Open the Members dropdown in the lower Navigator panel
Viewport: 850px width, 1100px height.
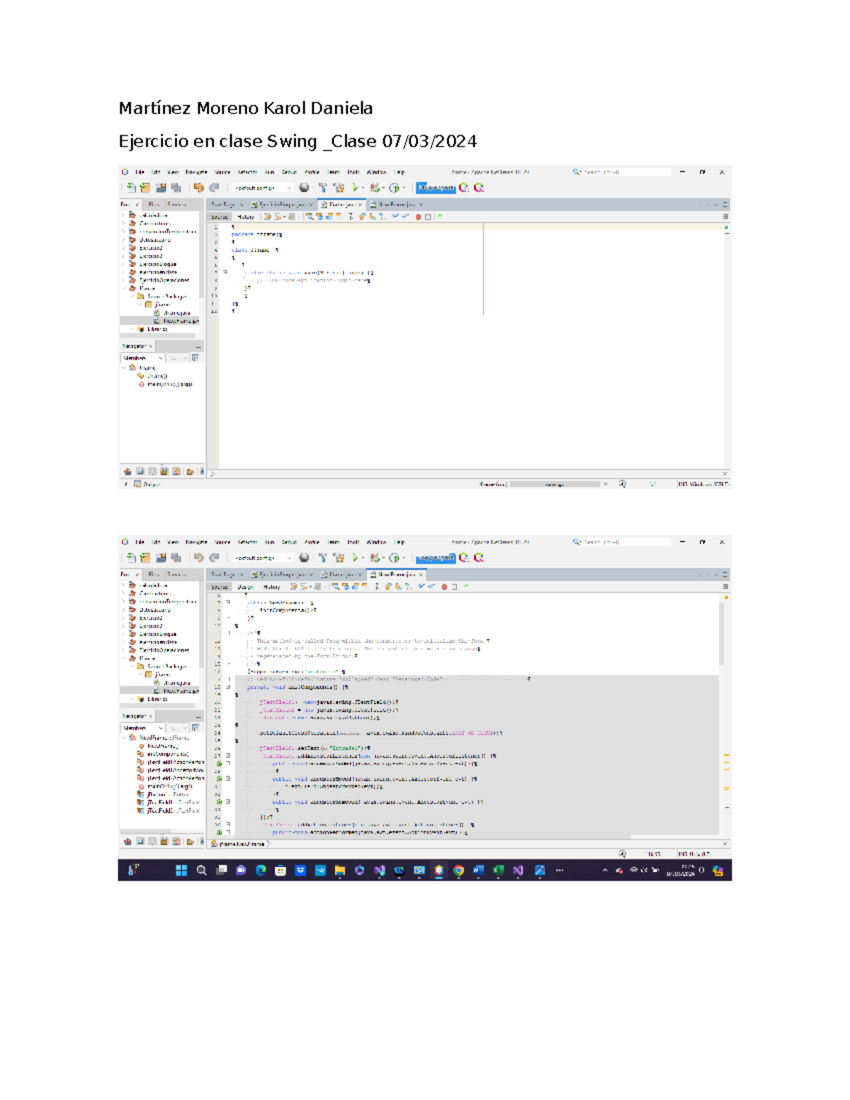(142, 728)
